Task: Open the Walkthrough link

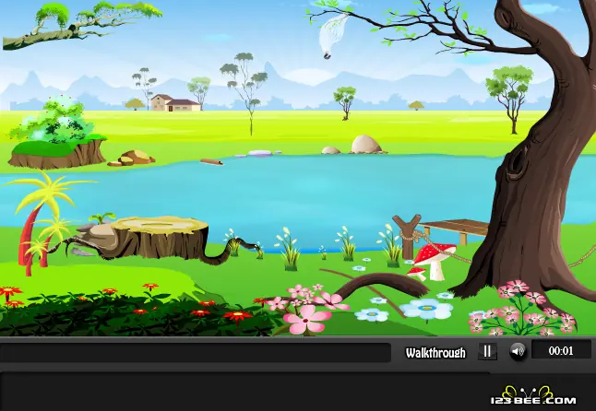Action: (435, 353)
